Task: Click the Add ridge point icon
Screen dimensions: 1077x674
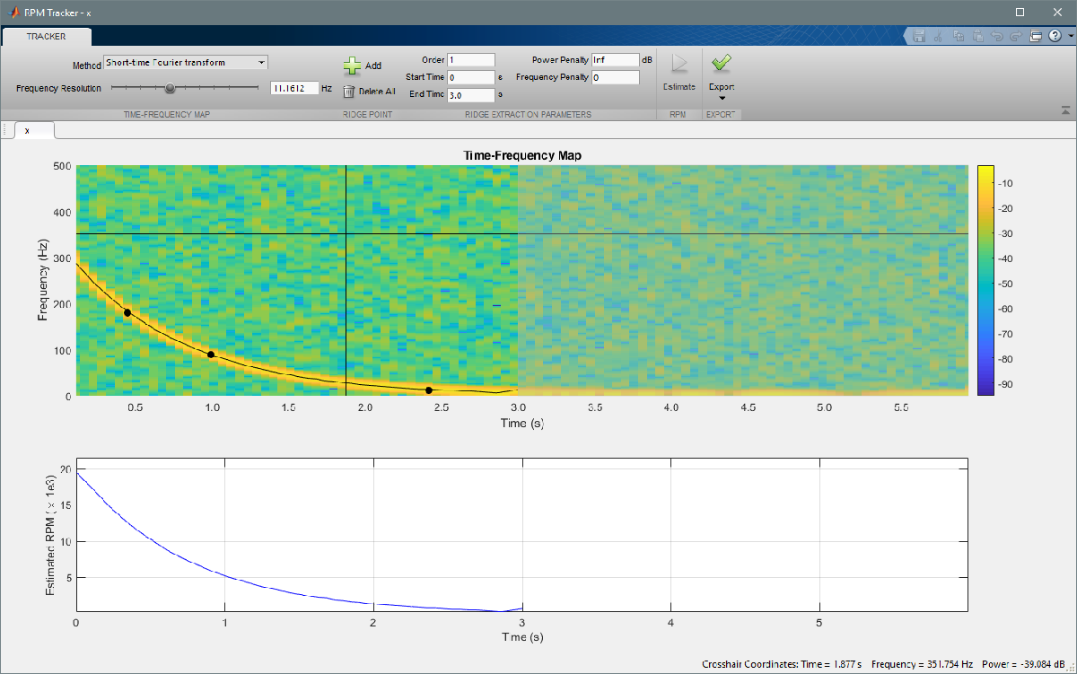Action: tap(352, 66)
